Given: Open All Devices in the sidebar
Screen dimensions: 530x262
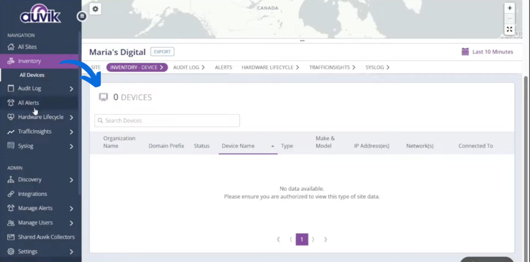Looking at the screenshot, I should [32, 75].
